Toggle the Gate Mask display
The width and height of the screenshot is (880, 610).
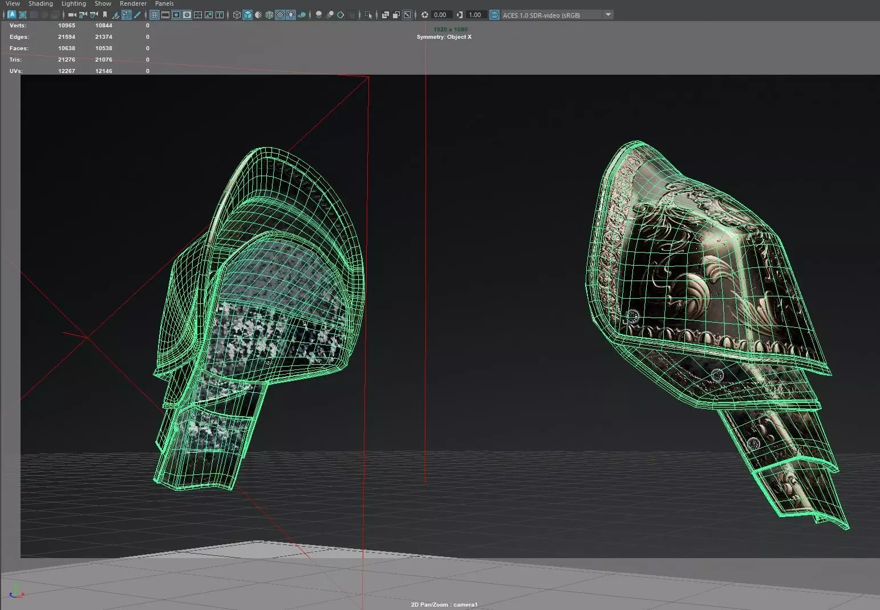pos(187,15)
